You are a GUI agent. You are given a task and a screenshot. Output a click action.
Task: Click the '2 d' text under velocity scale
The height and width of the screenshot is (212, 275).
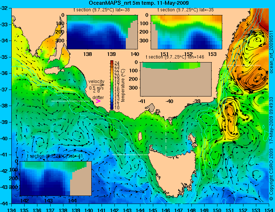pyautogui.click(x=96, y=91)
